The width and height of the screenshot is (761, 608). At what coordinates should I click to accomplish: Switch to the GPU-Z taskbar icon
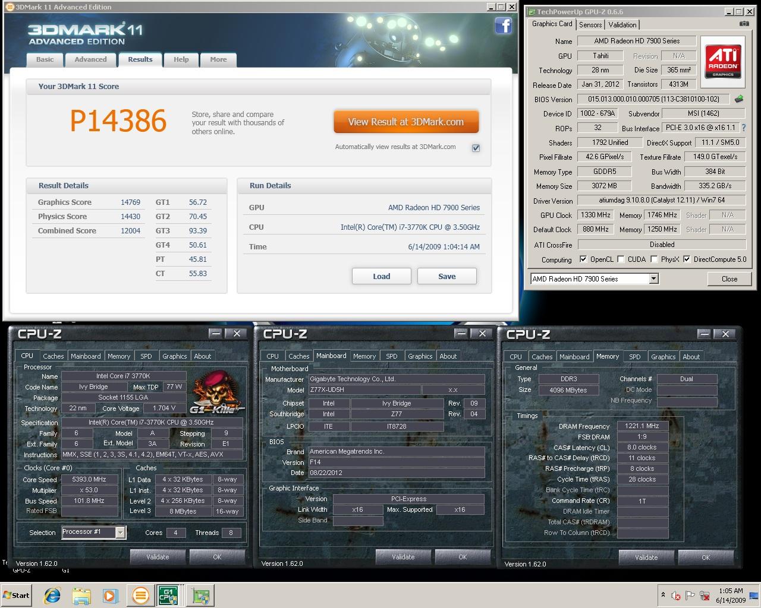pos(201,595)
